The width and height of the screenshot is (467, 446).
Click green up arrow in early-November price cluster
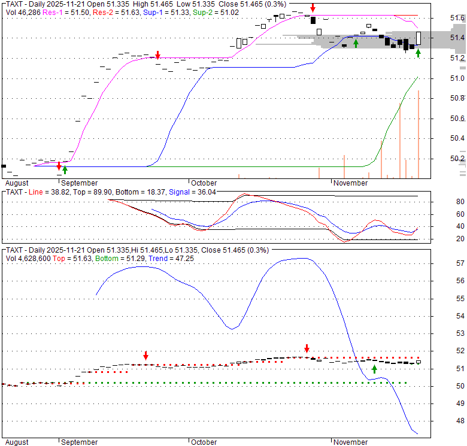(356, 43)
